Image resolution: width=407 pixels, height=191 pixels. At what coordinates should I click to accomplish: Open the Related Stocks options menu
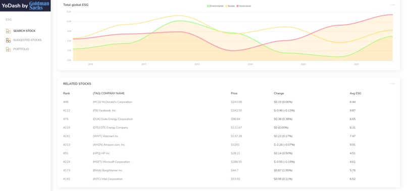392,84
